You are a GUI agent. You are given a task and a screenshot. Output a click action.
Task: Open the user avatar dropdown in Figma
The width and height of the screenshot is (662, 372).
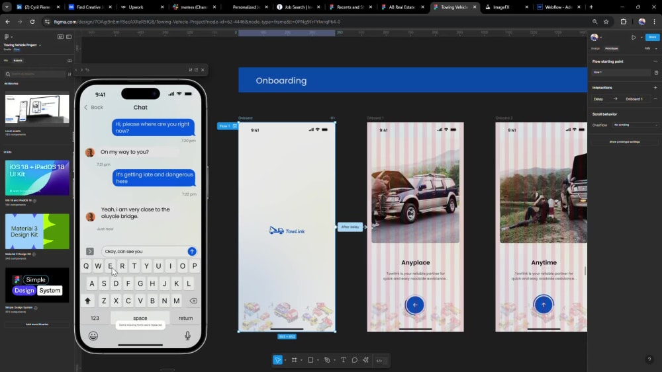click(596, 38)
